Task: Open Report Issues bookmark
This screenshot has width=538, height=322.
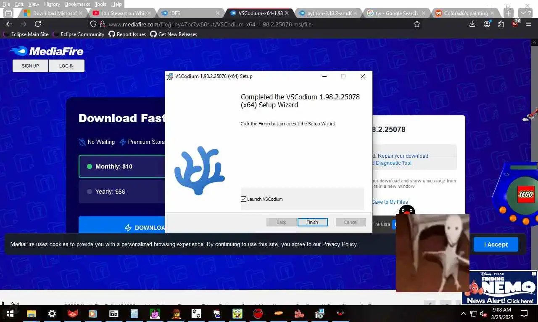Action: point(127,34)
